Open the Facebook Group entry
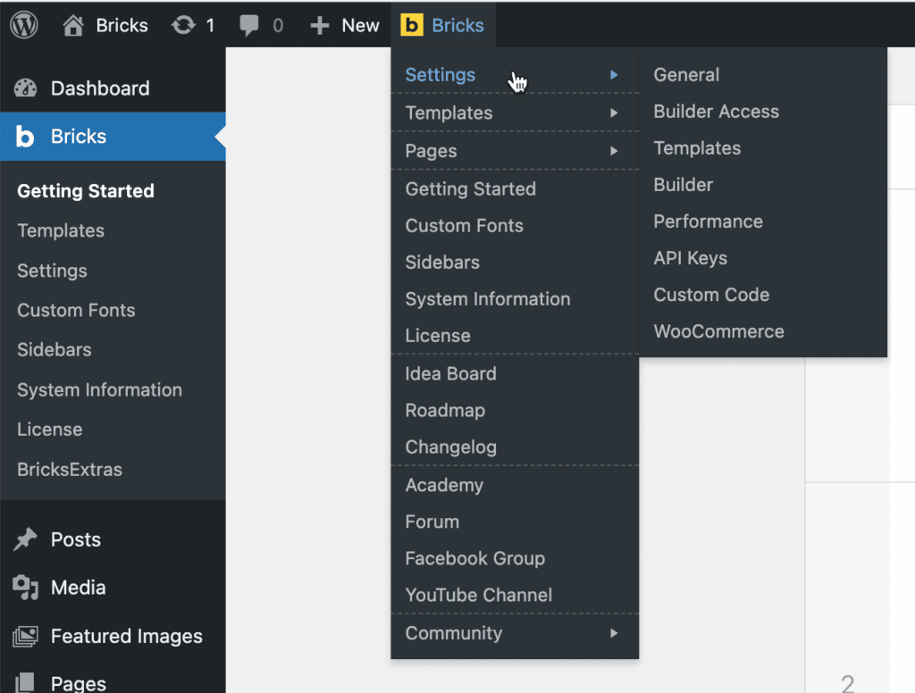This screenshot has height=693, width=915. click(x=475, y=558)
